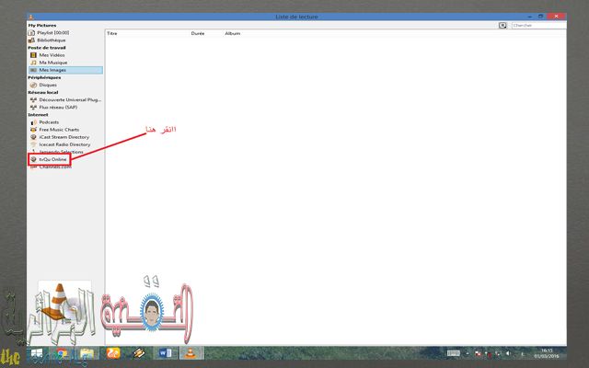Open Découverte Universal Plug network item
Image resolution: width=589 pixels, height=368 pixels.
[64, 99]
